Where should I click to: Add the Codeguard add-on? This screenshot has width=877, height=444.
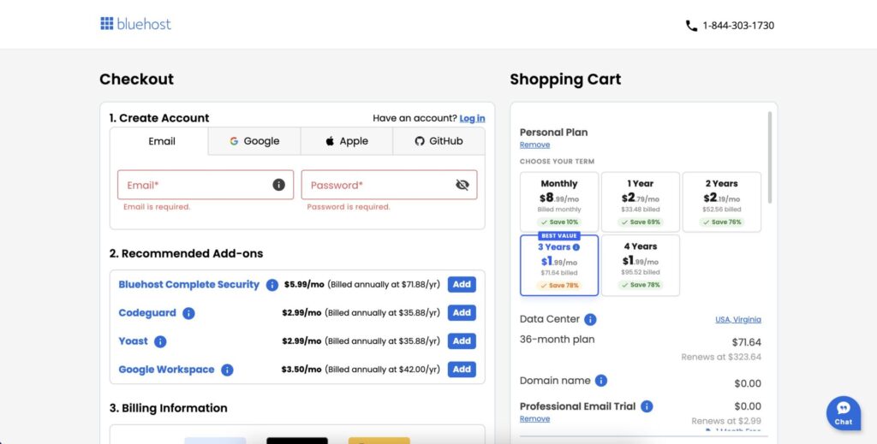pos(462,313)
